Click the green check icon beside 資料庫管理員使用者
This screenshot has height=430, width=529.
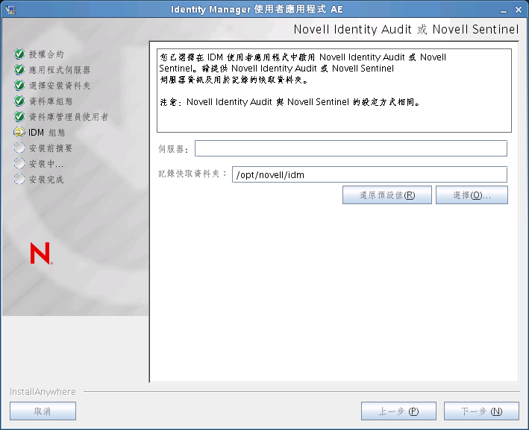19,116
